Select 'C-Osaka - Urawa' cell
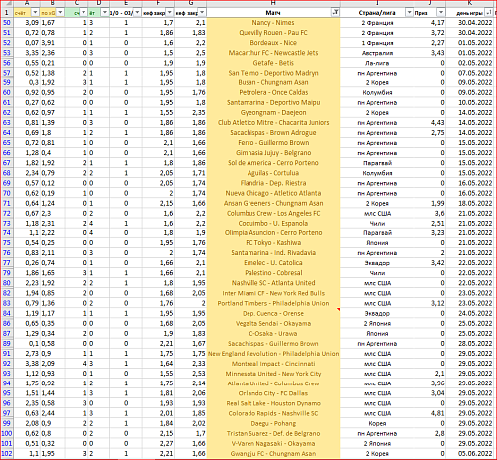This screenshot has height=460, width=497. point(273,333)
